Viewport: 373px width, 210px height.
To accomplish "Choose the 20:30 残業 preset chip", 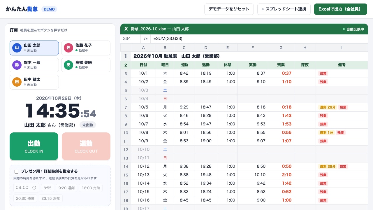I will (25, 199).
